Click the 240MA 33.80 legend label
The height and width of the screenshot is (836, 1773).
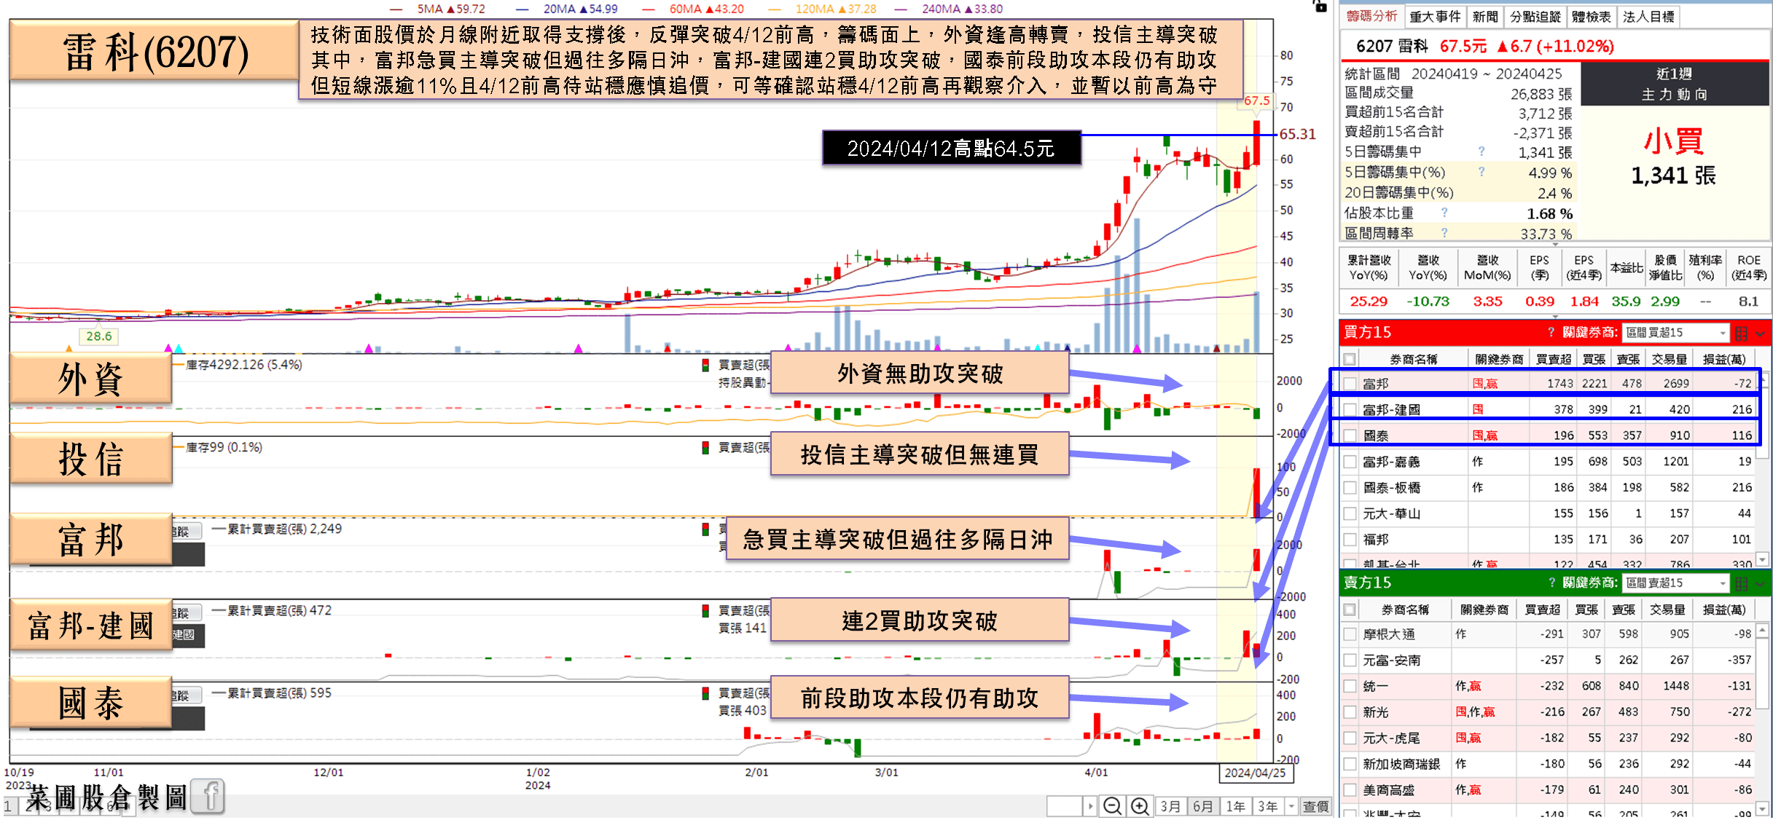coord(962,9)
